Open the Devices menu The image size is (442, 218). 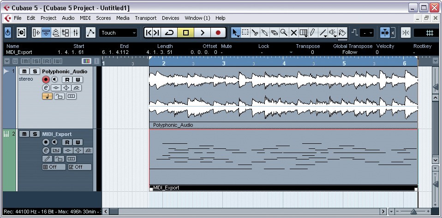coord(171,18)
